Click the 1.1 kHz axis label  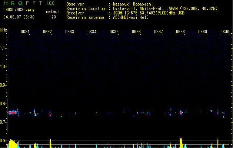click(x=3, y=48)
